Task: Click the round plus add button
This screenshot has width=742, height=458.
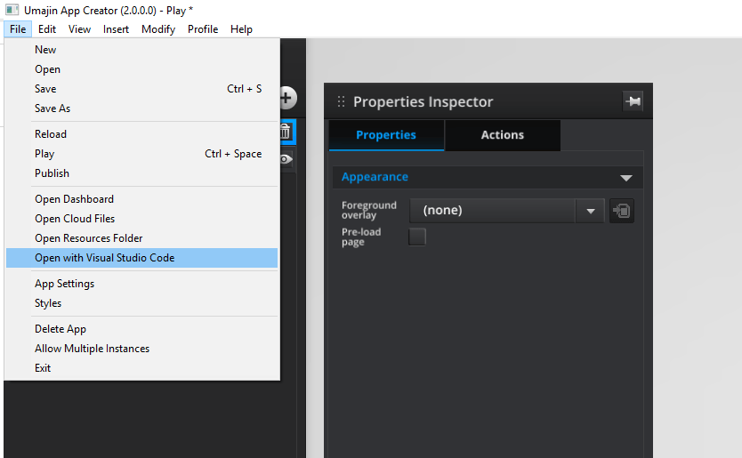Action: (x=286, y=98)
